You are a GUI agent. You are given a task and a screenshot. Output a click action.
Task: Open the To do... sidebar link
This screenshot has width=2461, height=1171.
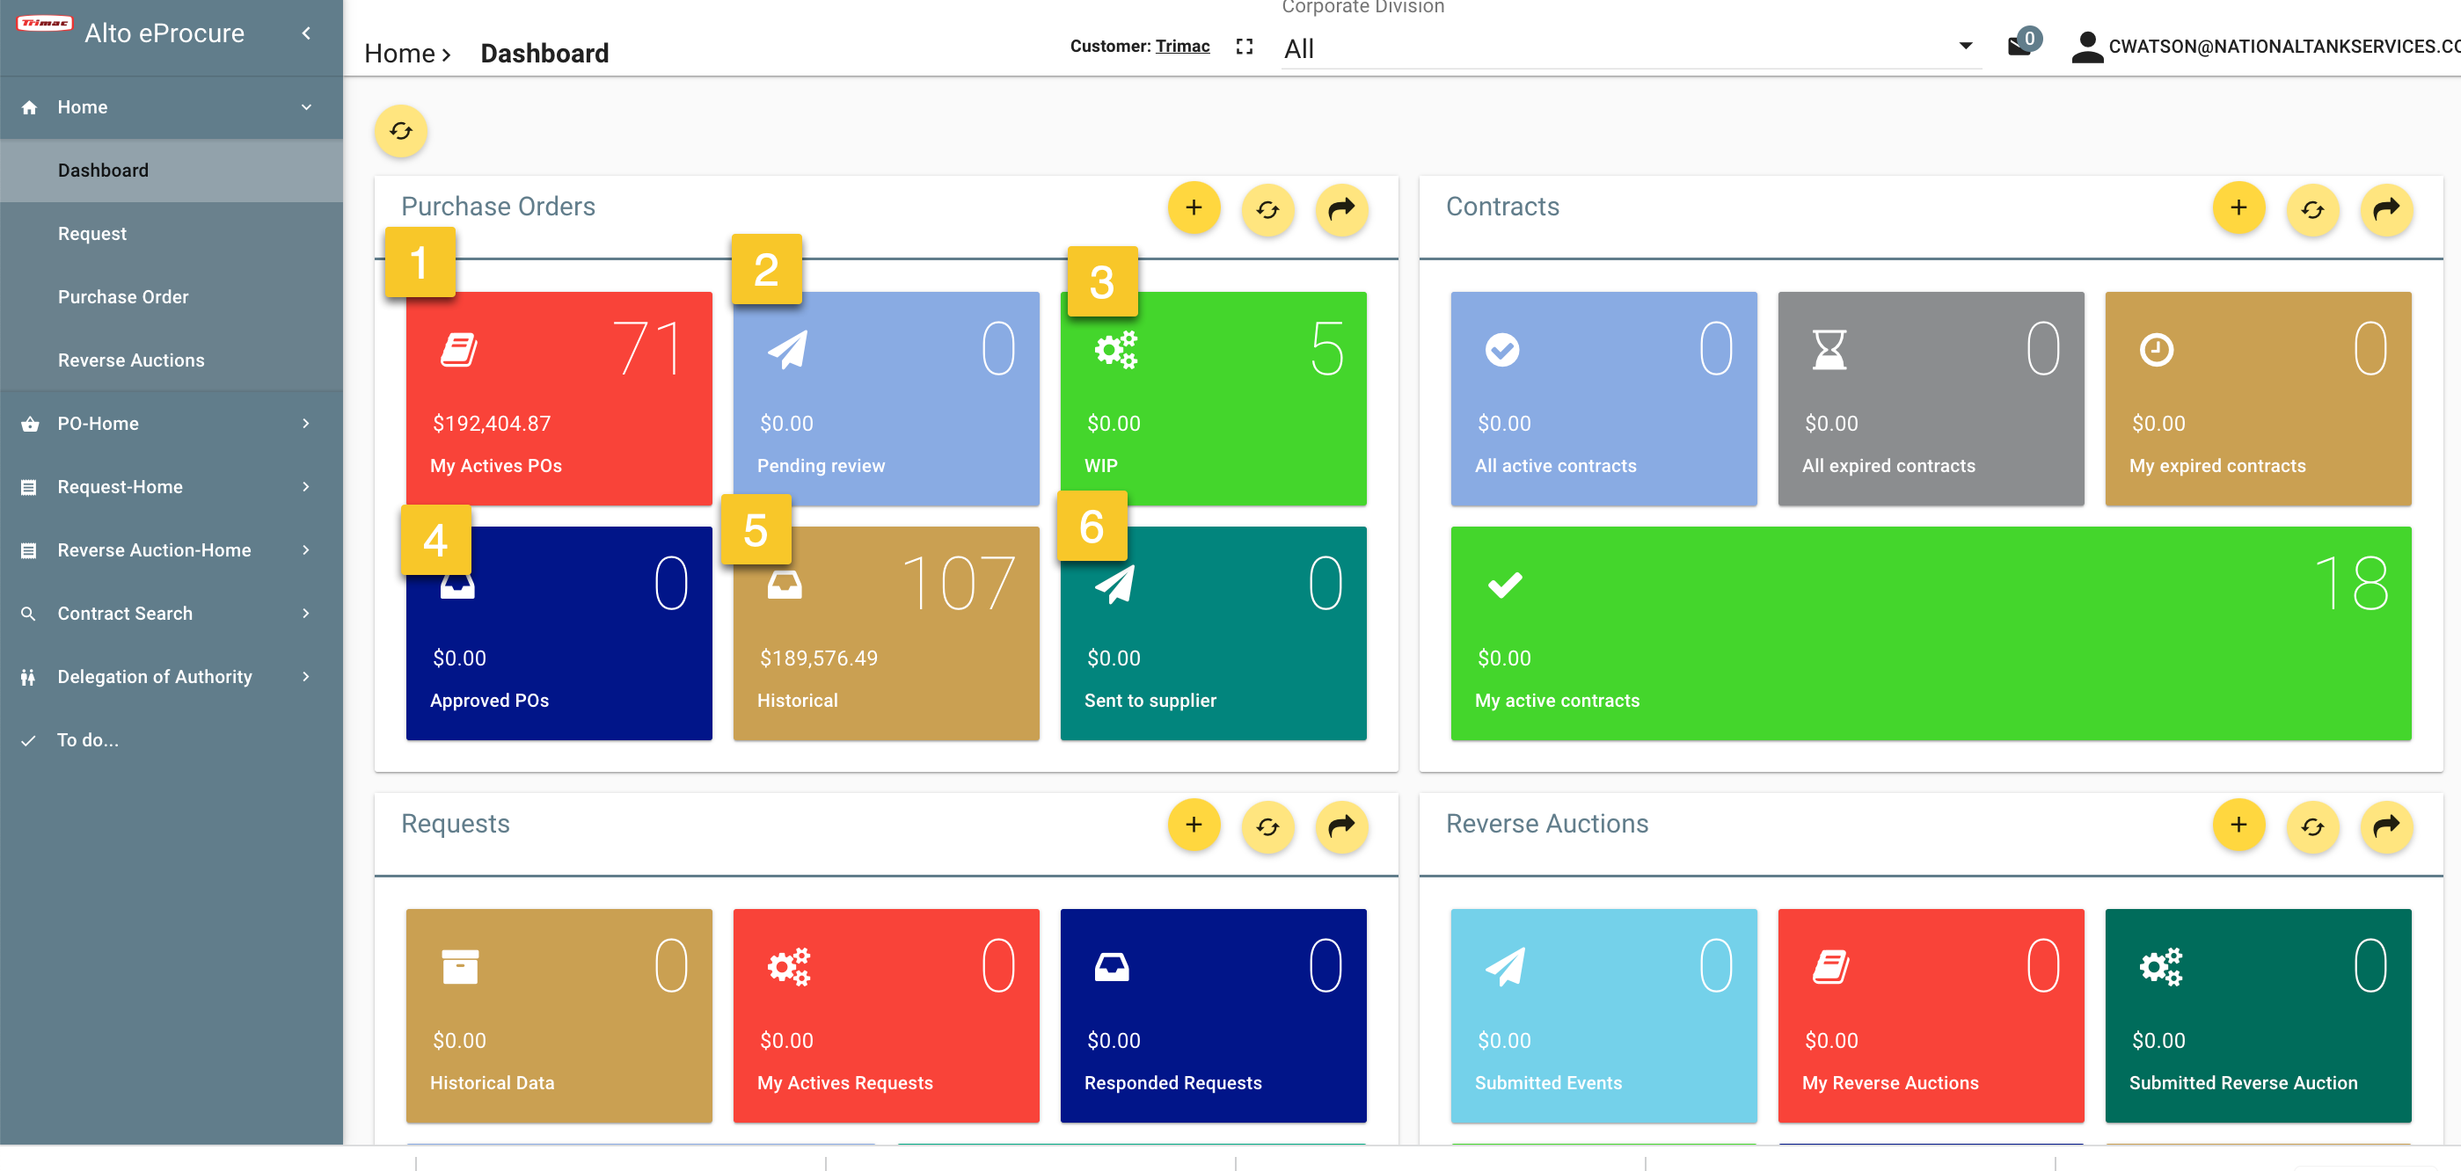click(x=87, y=739)
